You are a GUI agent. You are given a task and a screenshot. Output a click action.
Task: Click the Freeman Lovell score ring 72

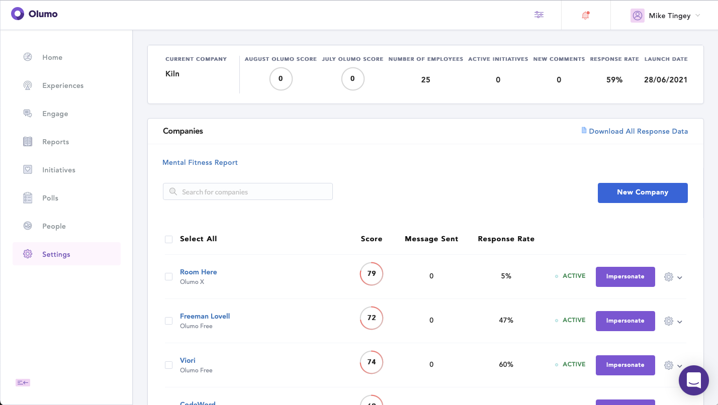372,318
